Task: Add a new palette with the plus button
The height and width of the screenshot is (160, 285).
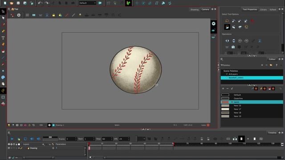Action: pyautogui.click(x=262, y=65)
